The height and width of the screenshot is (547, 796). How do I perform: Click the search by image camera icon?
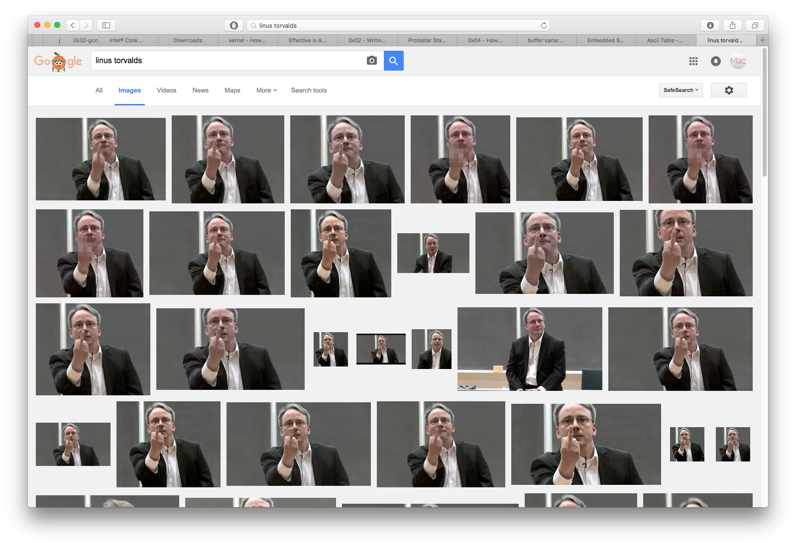[x=371, y=61]
